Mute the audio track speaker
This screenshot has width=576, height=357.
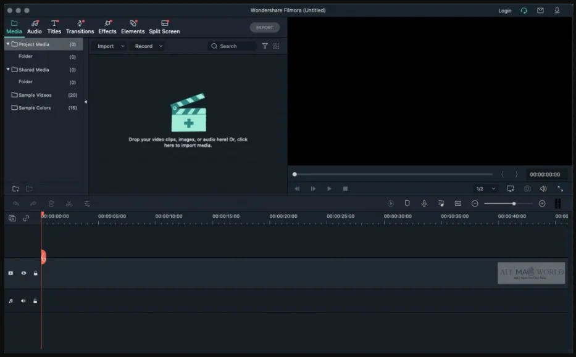point(23,301)
